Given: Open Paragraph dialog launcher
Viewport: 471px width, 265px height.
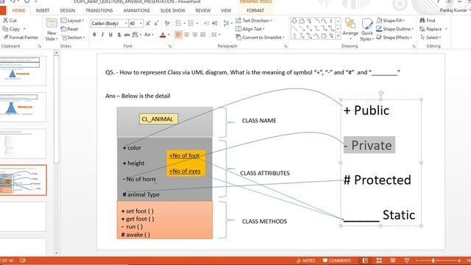Looking at the screenshot, I should click(286, 46).
